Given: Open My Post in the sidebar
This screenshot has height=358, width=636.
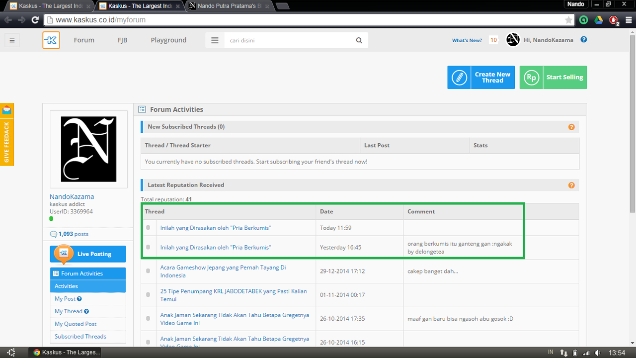Looking at the screenshot, I should 65,299.
